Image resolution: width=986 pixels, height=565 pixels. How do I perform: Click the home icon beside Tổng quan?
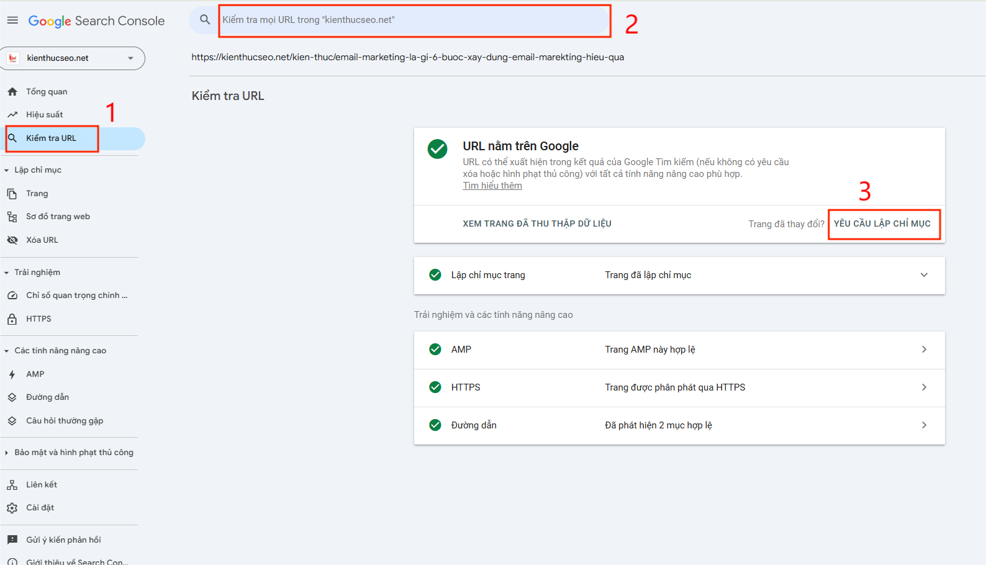click(12, 92)
